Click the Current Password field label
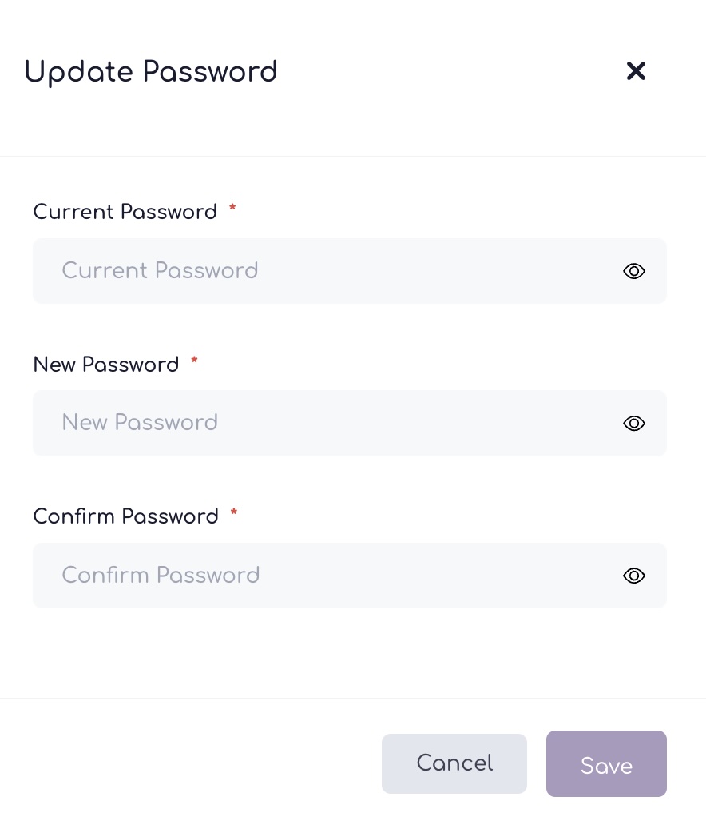The width and height of the screenshot is (706, 817). pos(125,213)
